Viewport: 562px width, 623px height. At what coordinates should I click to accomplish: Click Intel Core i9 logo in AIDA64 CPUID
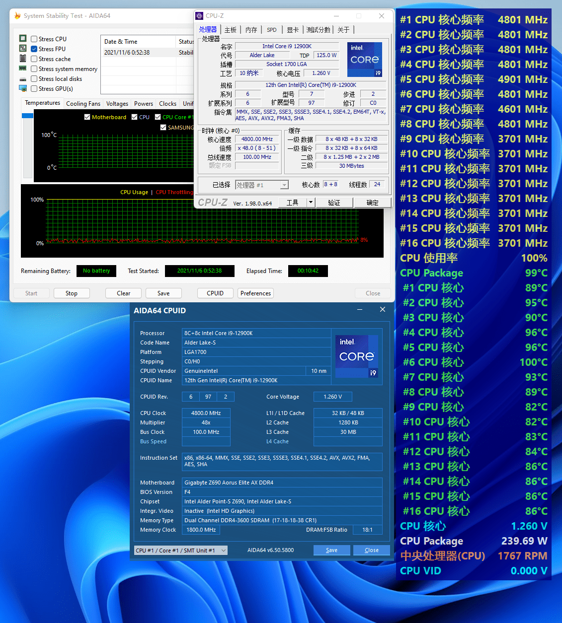pos(357,356)
